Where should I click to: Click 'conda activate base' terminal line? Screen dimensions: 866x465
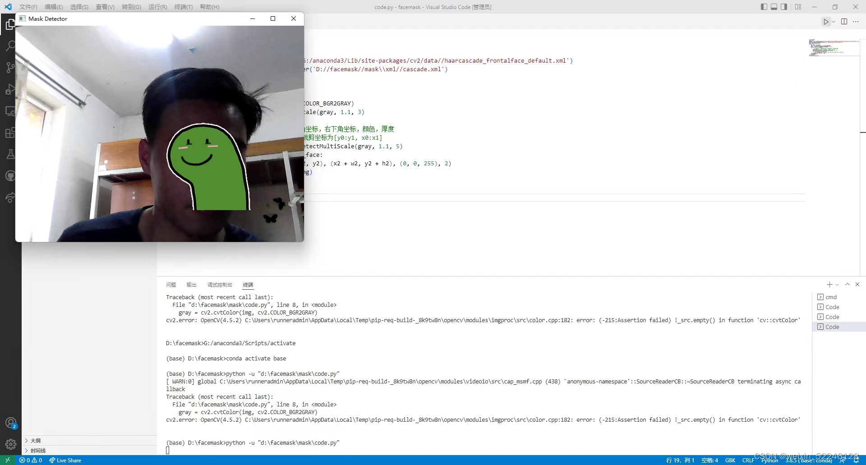[256, 359]
